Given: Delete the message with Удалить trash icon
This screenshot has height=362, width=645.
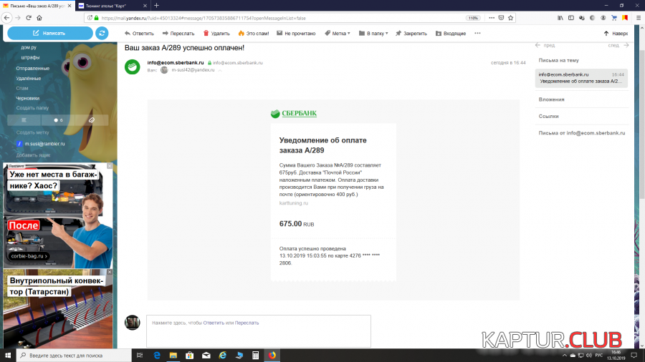Looking at the screenshot, I should [x=216, y=33].
